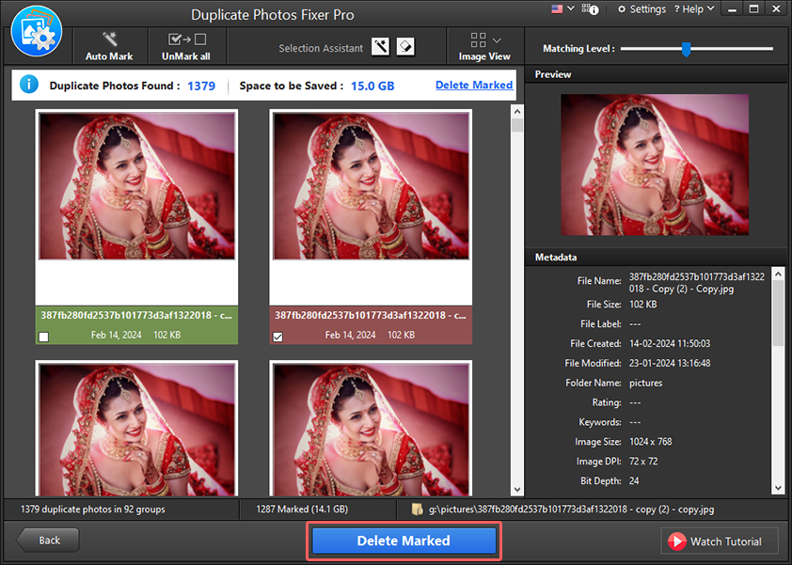The image size is (792, 565).
Task: Click the folder icon in the status bar
Action: tap(418, 509)
